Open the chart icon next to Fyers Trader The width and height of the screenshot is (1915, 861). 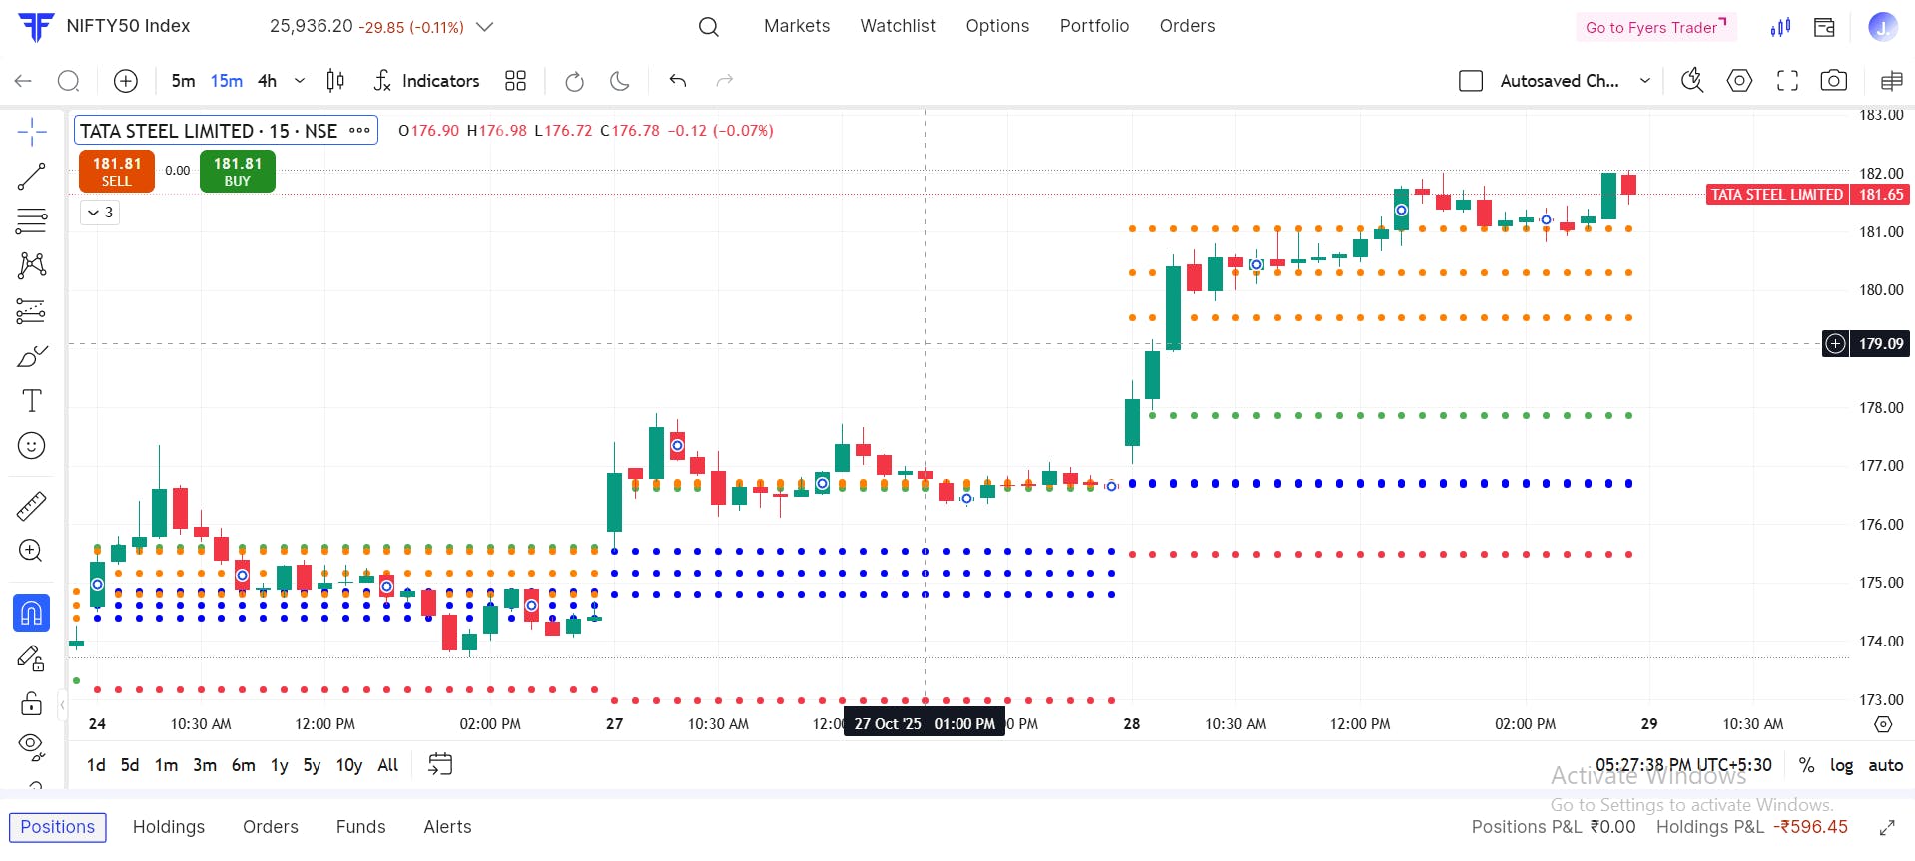pyautogui.click(x=1780, y=27)
